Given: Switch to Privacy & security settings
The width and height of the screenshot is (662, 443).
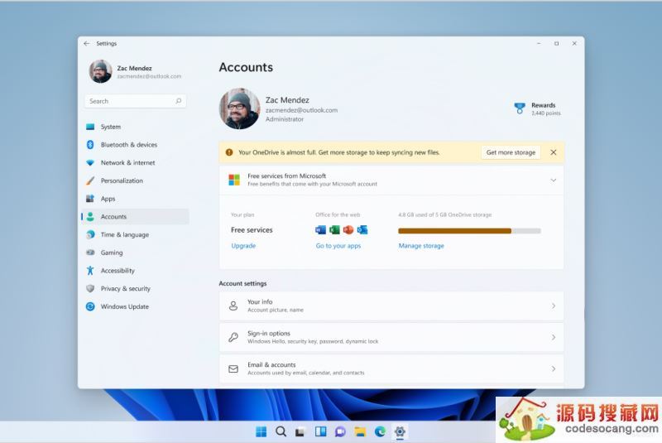Looking at the screenshot, I should [125, 289].
